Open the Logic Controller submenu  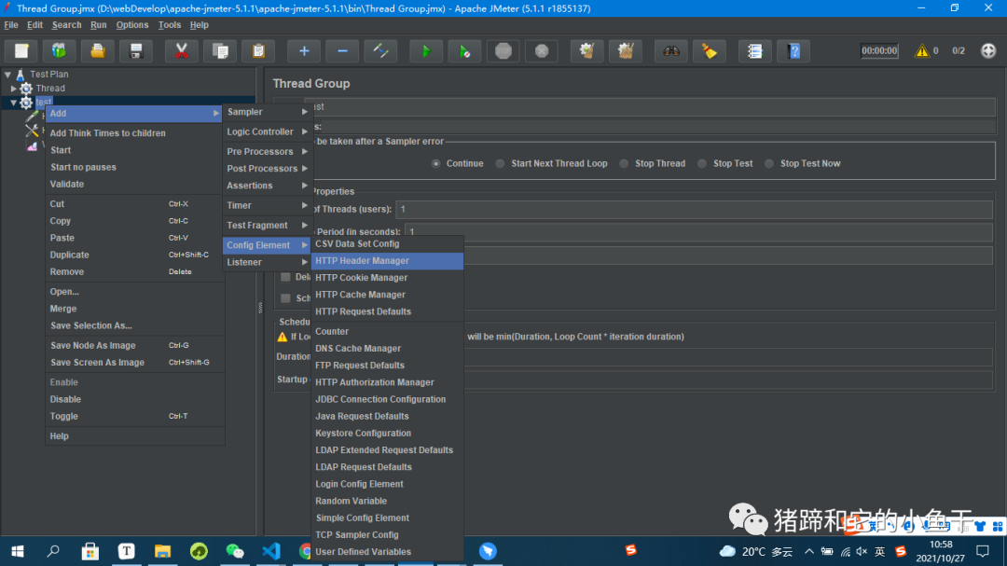[x=268, y=131]
